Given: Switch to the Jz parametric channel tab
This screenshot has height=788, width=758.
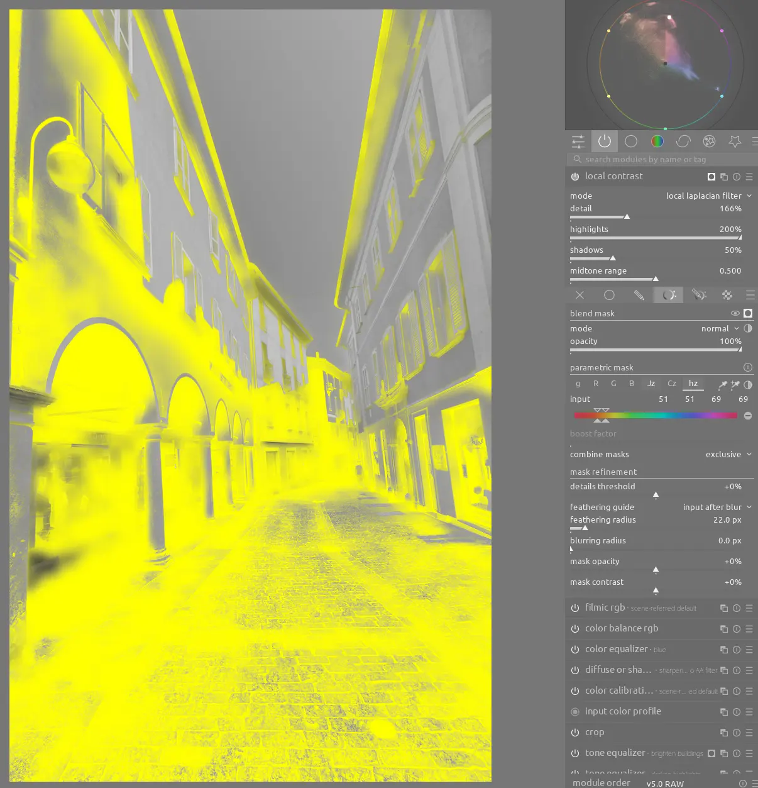Looking at the screenshot, I should point(651,383).
